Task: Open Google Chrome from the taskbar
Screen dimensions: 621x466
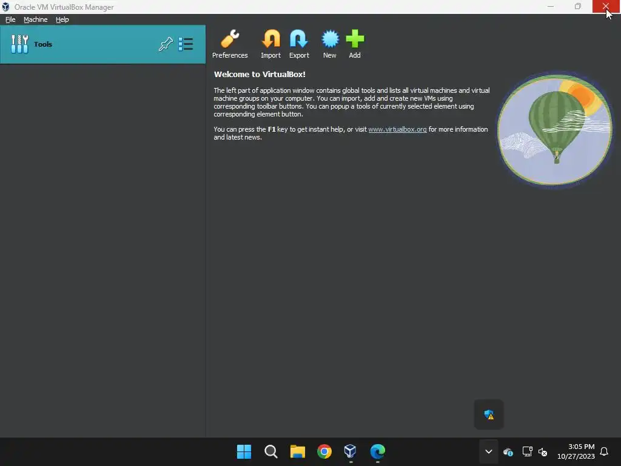Action: (x=324, y=451)
